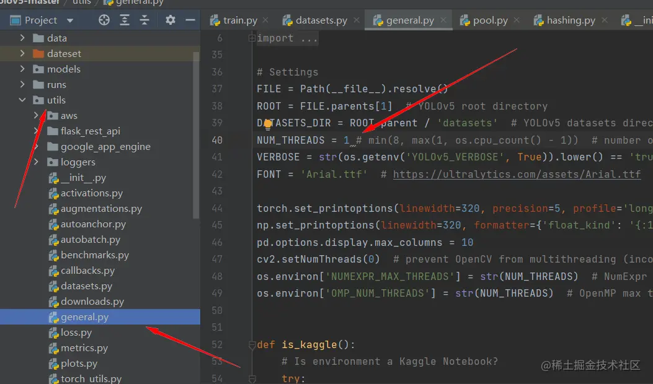Viewport: 653px width, 384px height.
Task: Click is_kaggle function name
Action: point(309,345)
